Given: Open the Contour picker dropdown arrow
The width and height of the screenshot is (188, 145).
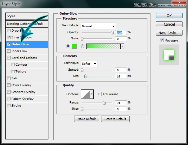Looking at the screenshot, I should click(92, 94).
